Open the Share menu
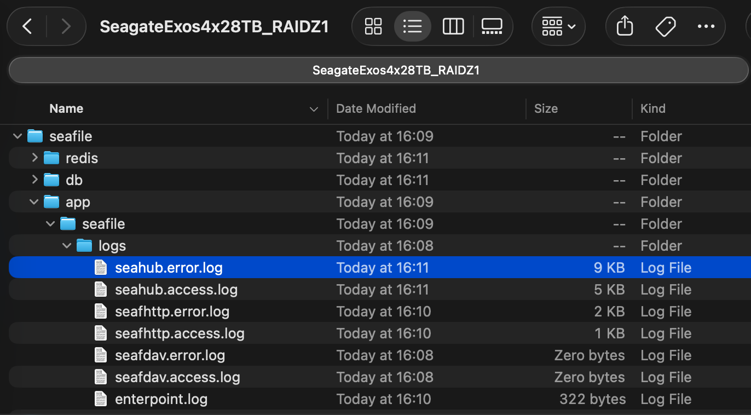751x415 pixels. (x=625, y=26)
